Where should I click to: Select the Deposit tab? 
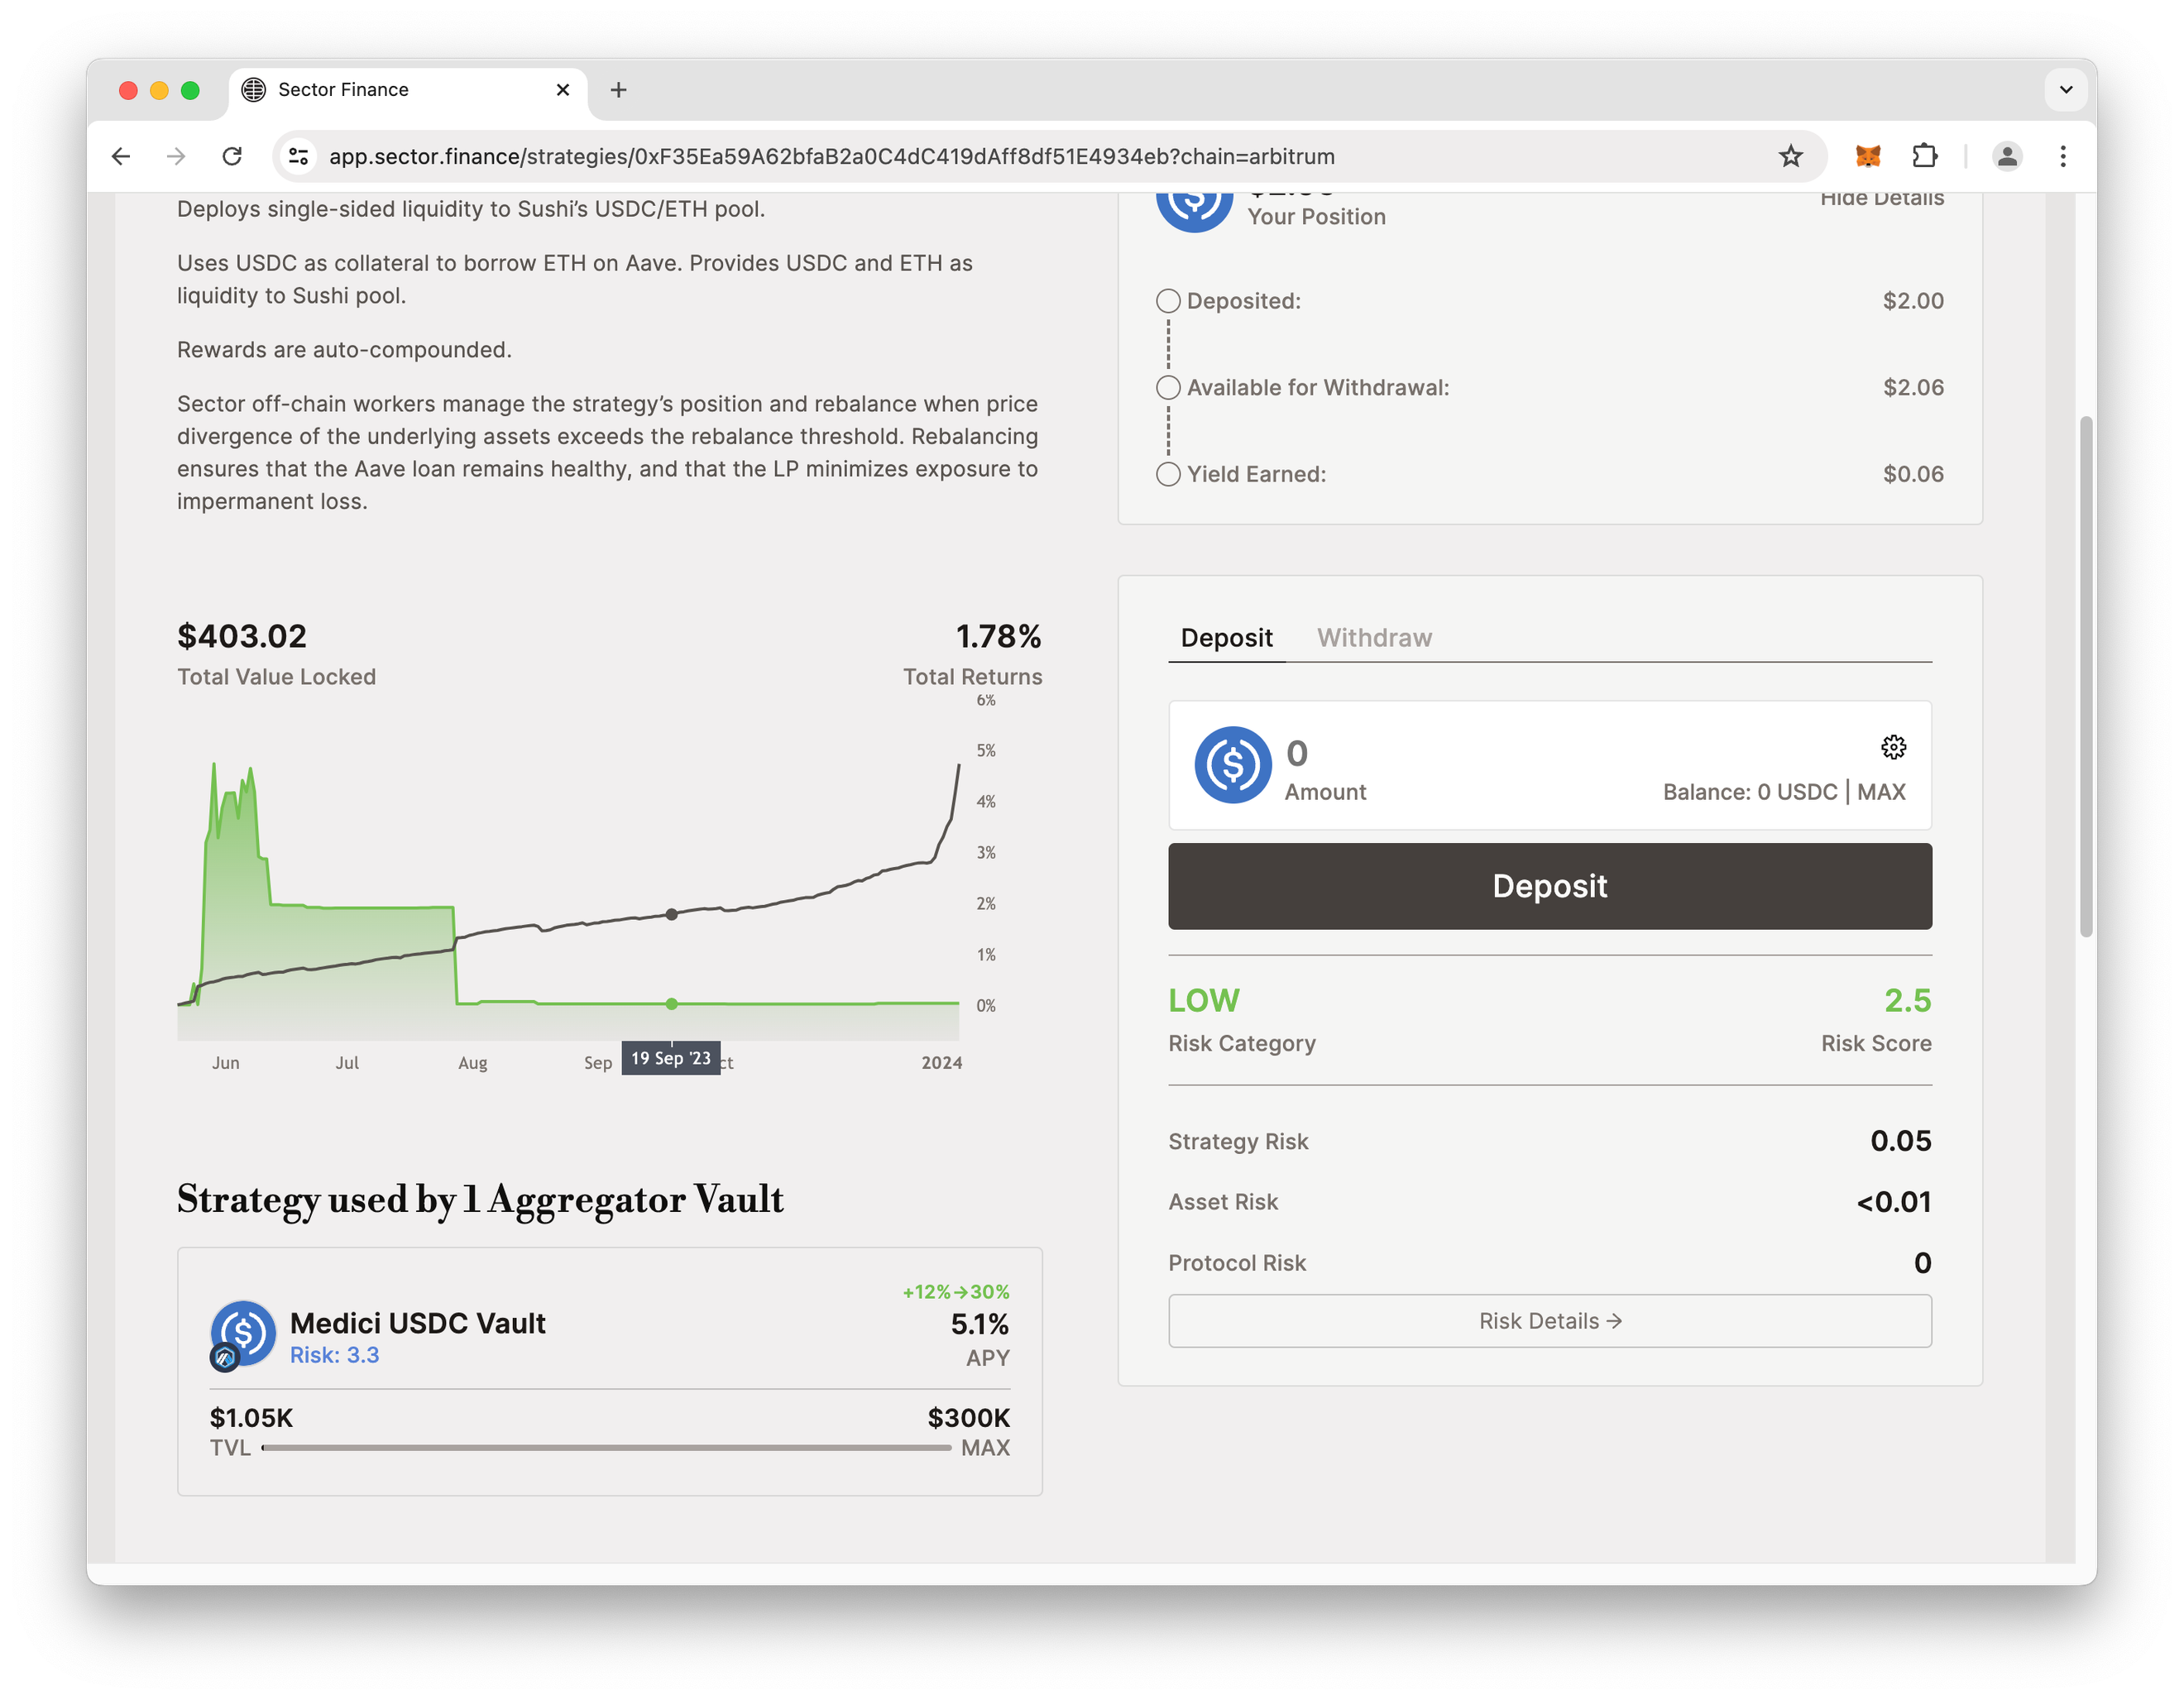coord(1226,638)
